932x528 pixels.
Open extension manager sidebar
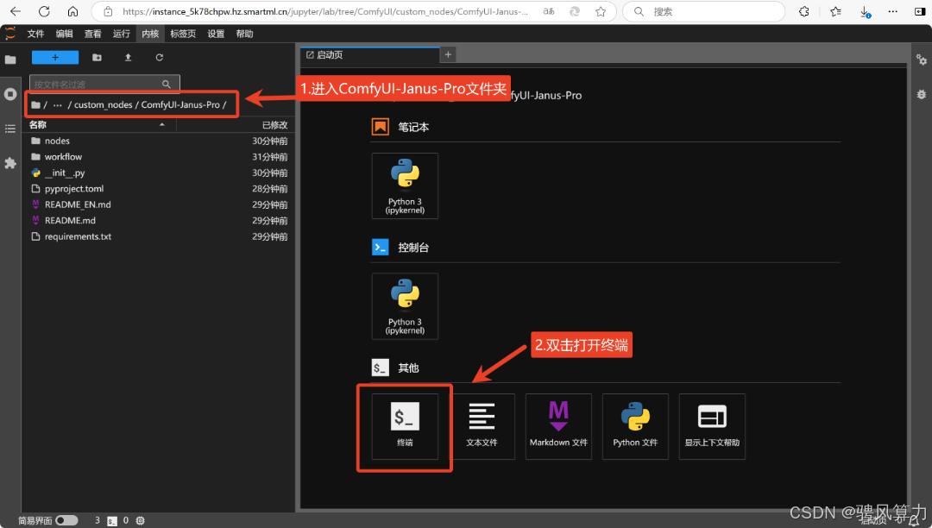10,163
